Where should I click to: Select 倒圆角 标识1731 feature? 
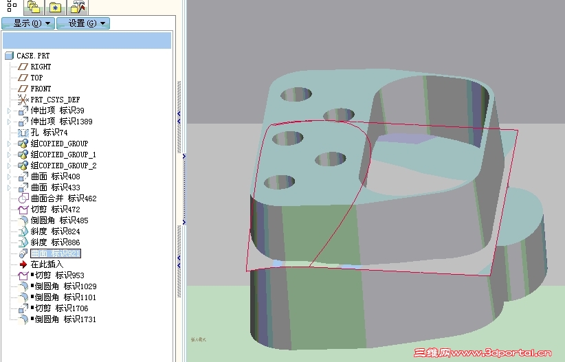(65, 319)
